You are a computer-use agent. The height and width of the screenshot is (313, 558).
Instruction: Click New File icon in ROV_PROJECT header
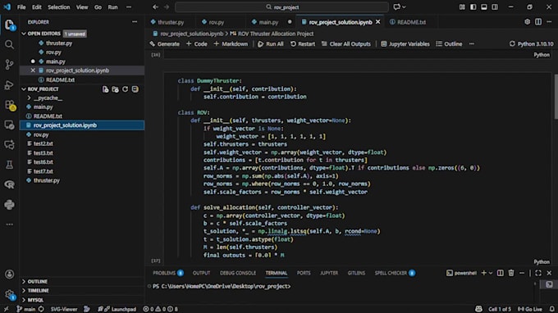(105, 89)
